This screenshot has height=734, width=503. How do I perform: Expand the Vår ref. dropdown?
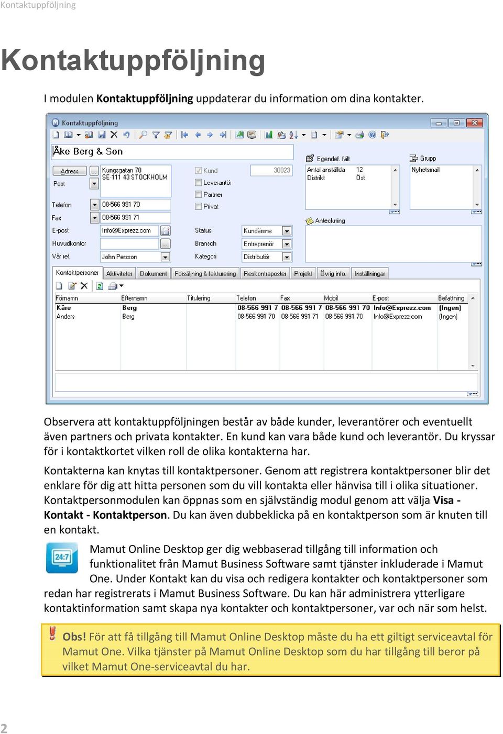(x=166, y=257)
